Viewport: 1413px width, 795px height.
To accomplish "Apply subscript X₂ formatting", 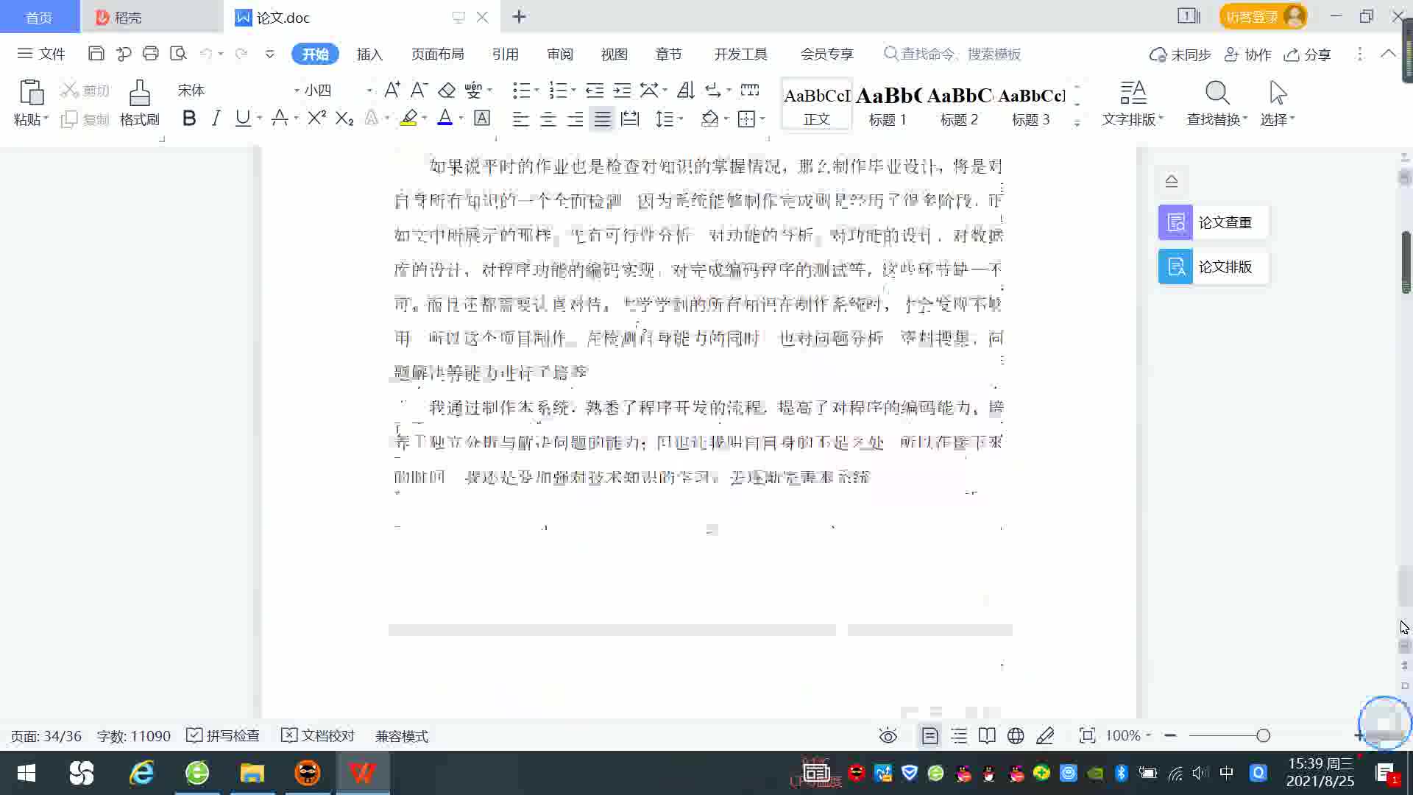I will click(344, 119).
